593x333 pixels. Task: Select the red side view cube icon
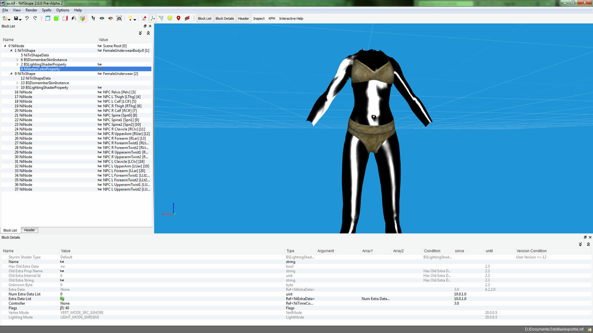65,18
